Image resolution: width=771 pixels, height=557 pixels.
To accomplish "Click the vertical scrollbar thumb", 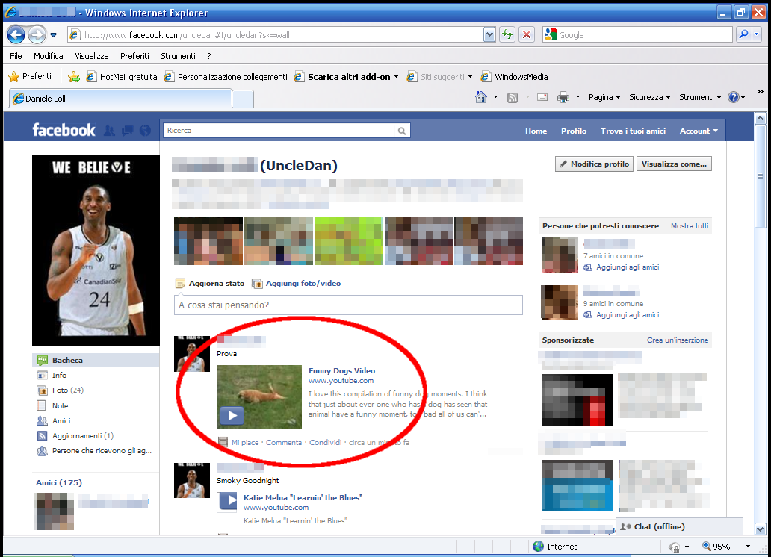I will tap(761, 176).
